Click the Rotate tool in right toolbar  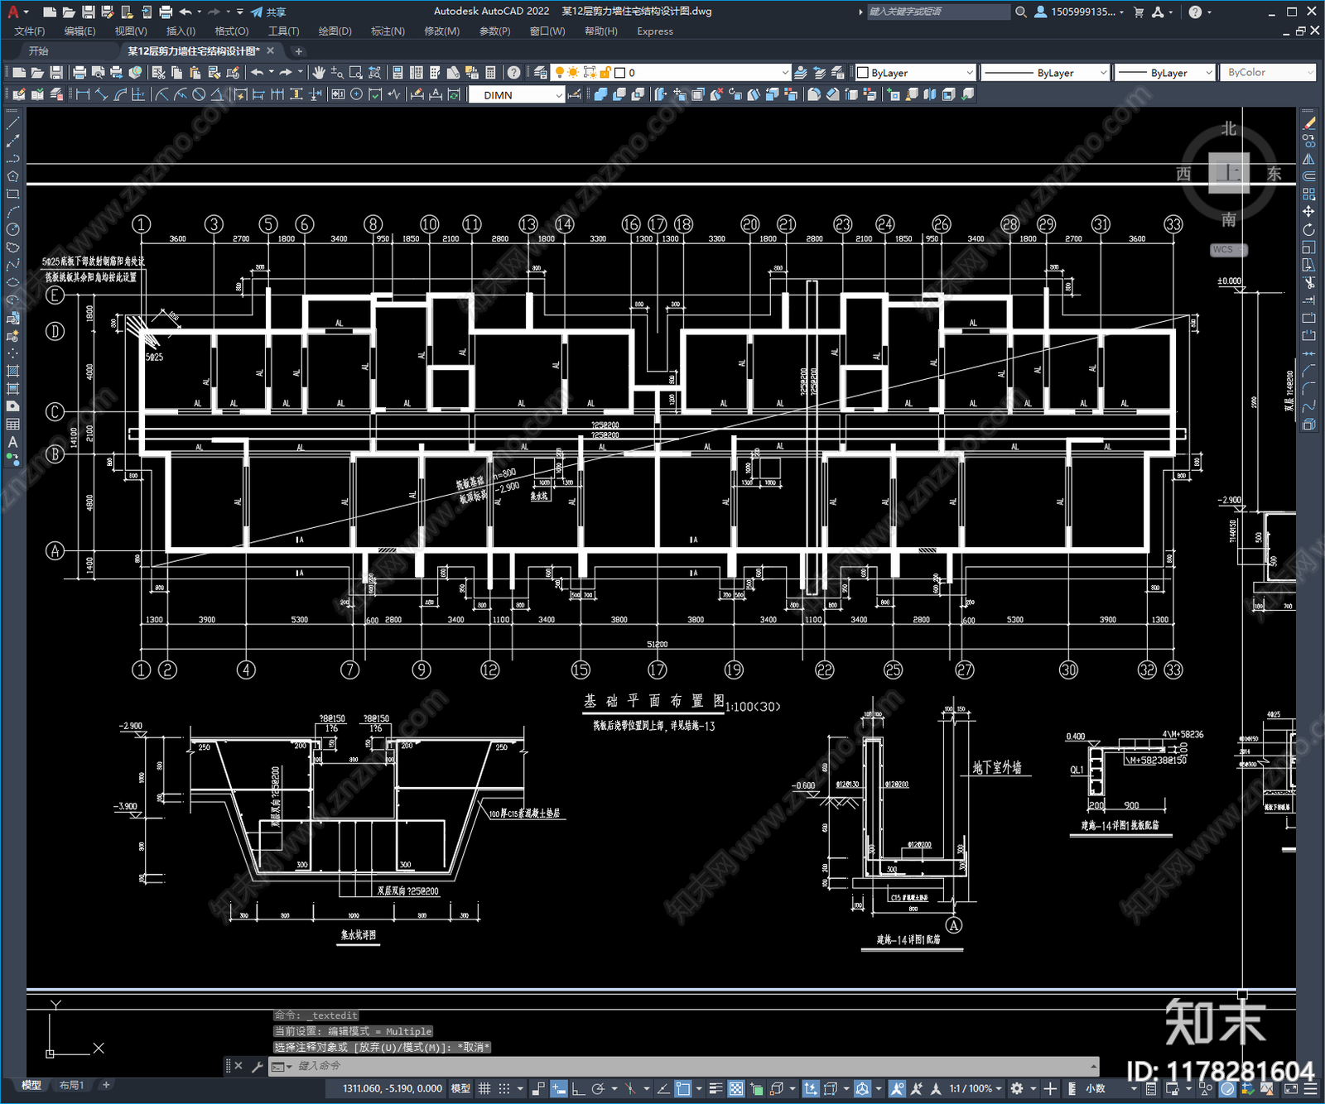[1309, 230]
